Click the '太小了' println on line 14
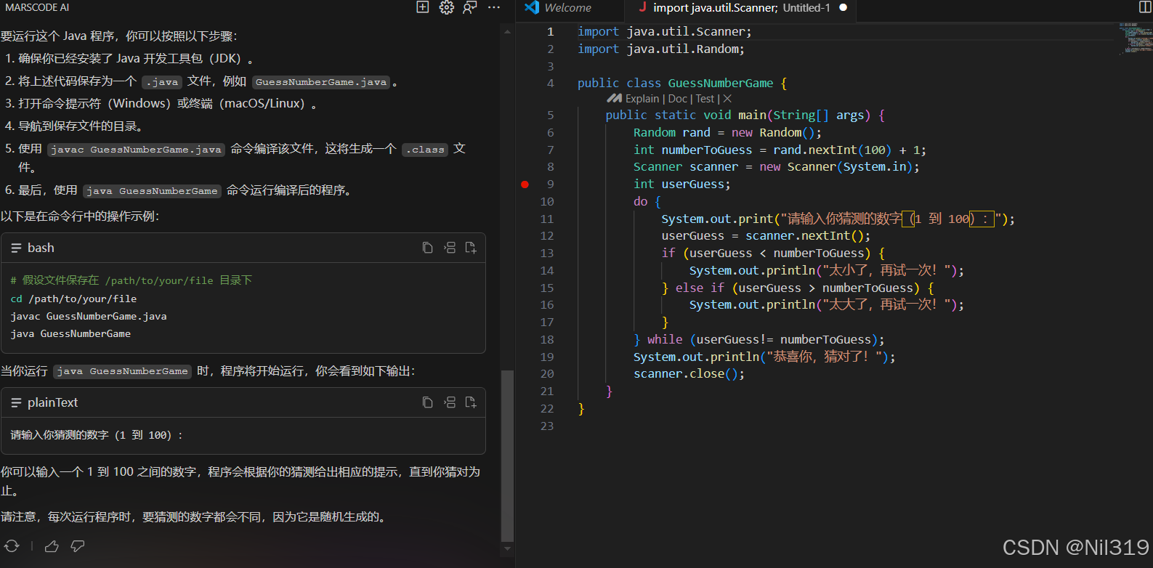The height and width of the screenshot is (568, 1153). [827, 271]
